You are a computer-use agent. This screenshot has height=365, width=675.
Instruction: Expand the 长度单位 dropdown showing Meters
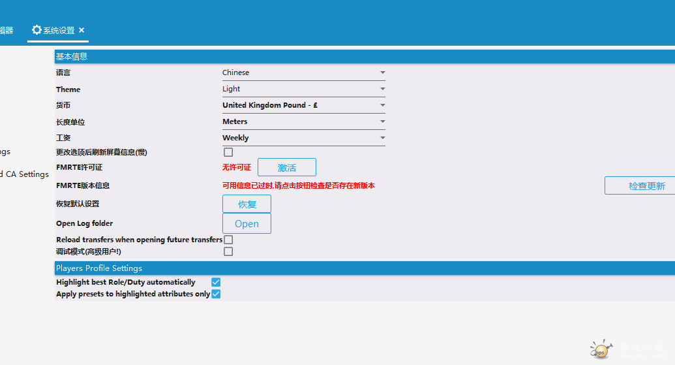coord(303,121)
